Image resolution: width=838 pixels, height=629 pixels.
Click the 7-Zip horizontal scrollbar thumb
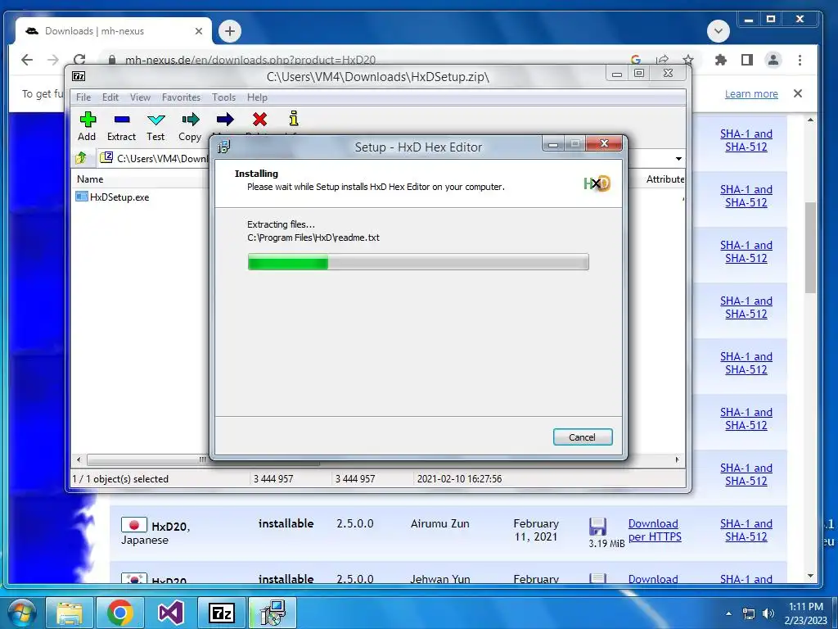[203, 459]
